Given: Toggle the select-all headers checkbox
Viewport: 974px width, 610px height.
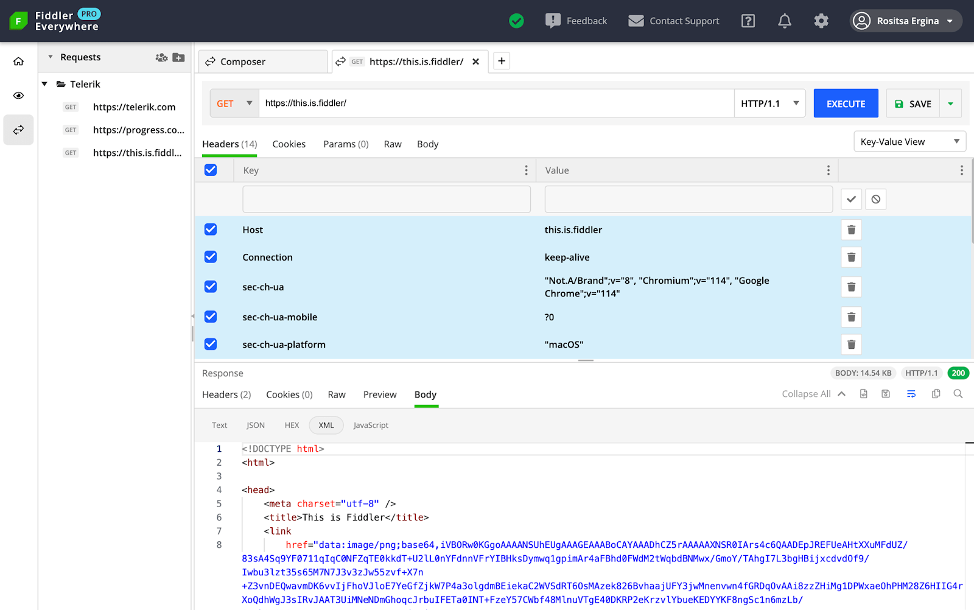Looking at the screenshot, I should coord(211,170).
